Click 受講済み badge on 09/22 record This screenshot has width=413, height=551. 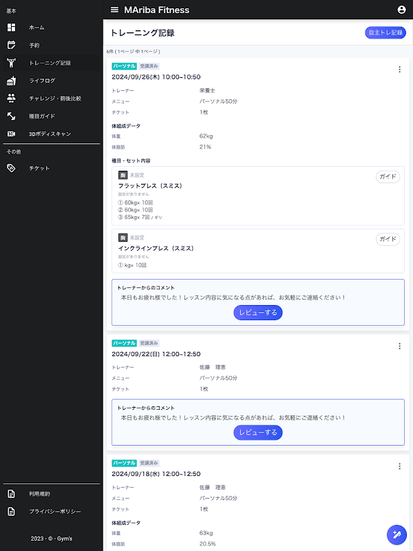pos(149,343)
